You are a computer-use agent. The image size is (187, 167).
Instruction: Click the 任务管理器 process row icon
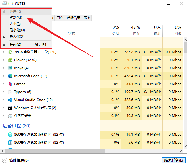click(10, 116)
